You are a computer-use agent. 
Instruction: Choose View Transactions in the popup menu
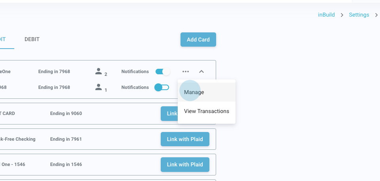[206, 111]
